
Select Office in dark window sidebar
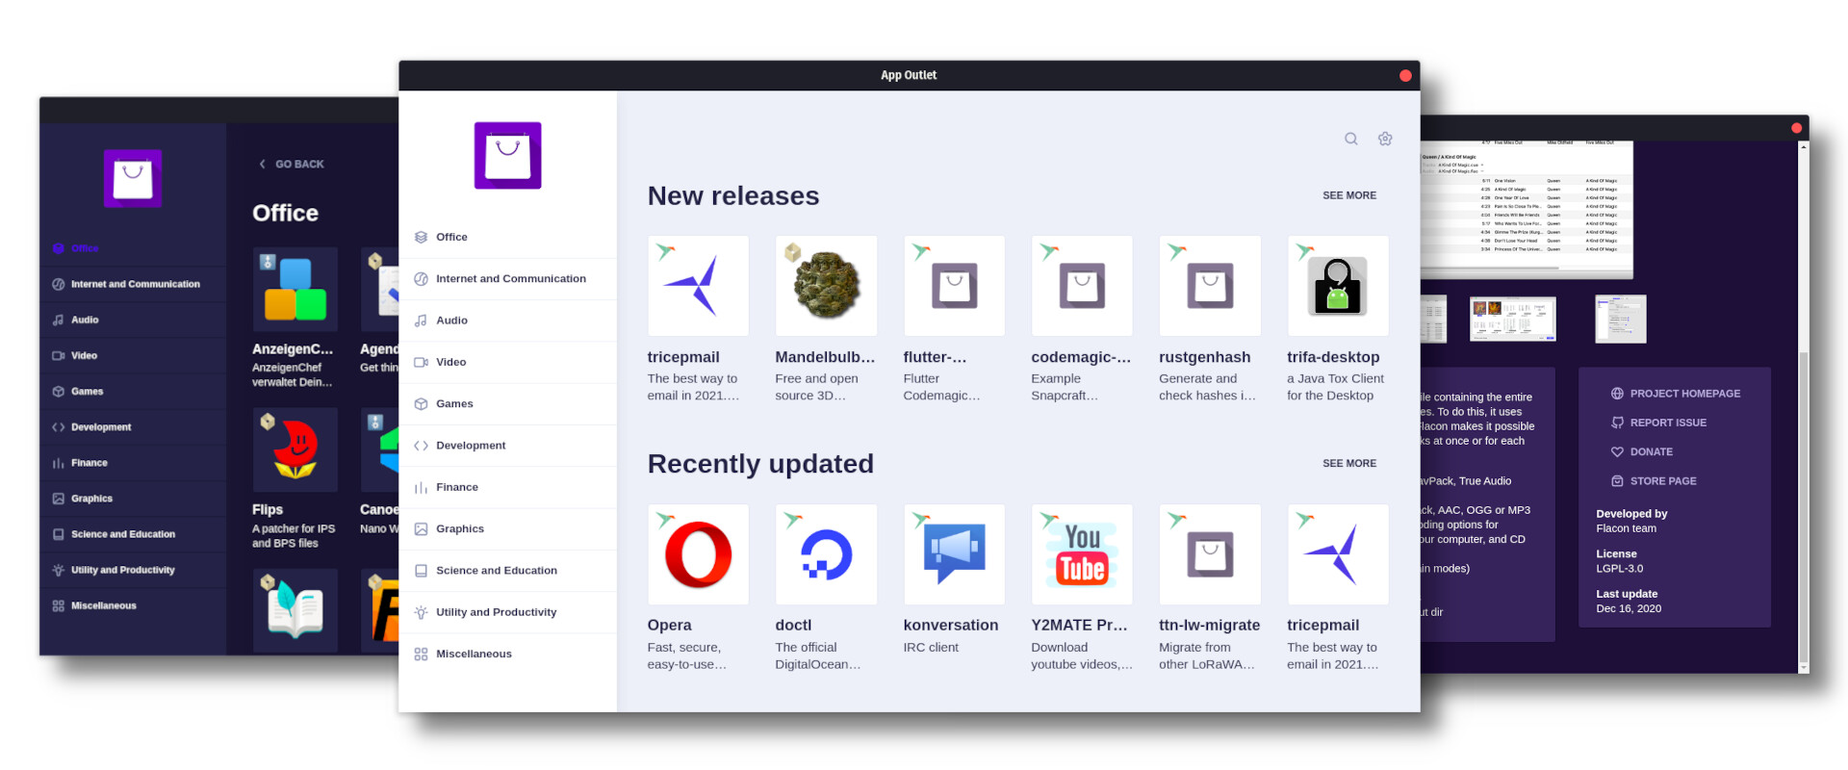coord(132,248)
